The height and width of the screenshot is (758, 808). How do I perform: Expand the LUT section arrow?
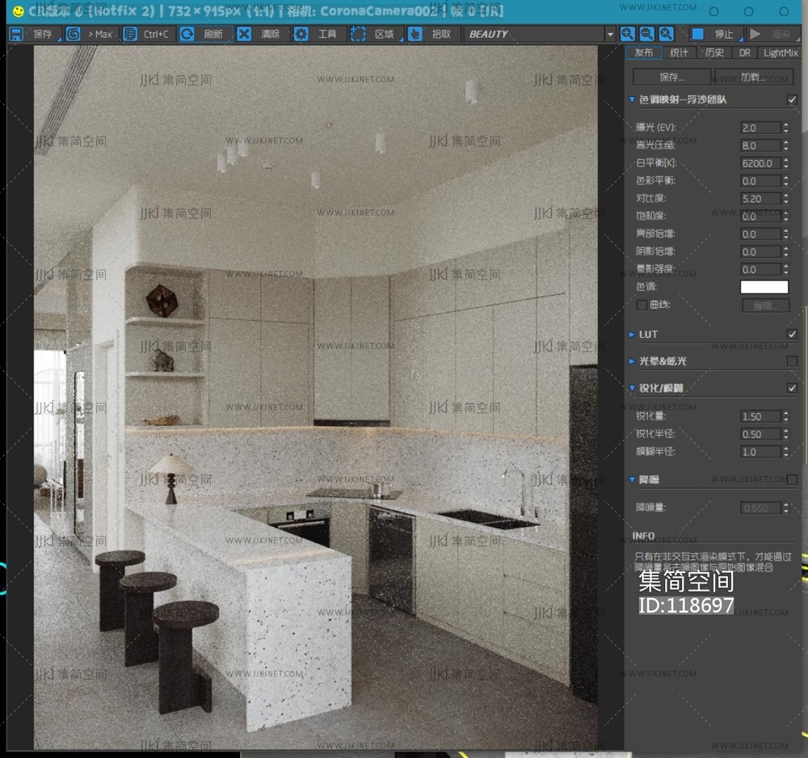(632, 334)
